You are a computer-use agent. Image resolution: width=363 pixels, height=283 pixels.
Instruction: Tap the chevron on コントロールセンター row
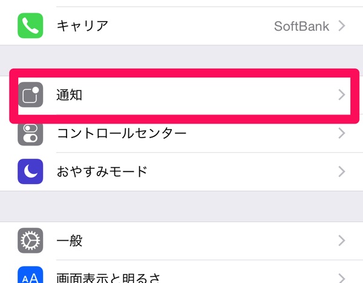(342, 133)
